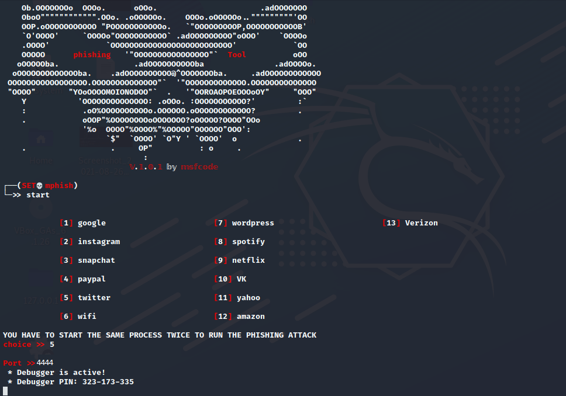Click the "[6] wifi" menu option
Screen dimensions: 566x396
pyautogui.click(x=78, y=317)
